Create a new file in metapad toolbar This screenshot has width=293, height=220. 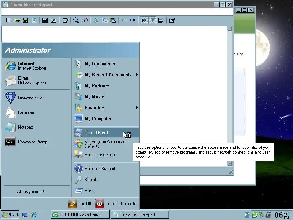[8, 20]
